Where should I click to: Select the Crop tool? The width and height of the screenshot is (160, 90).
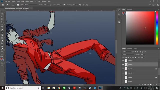coord(2,43)
